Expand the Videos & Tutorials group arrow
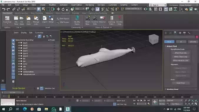 click(111, 27)
